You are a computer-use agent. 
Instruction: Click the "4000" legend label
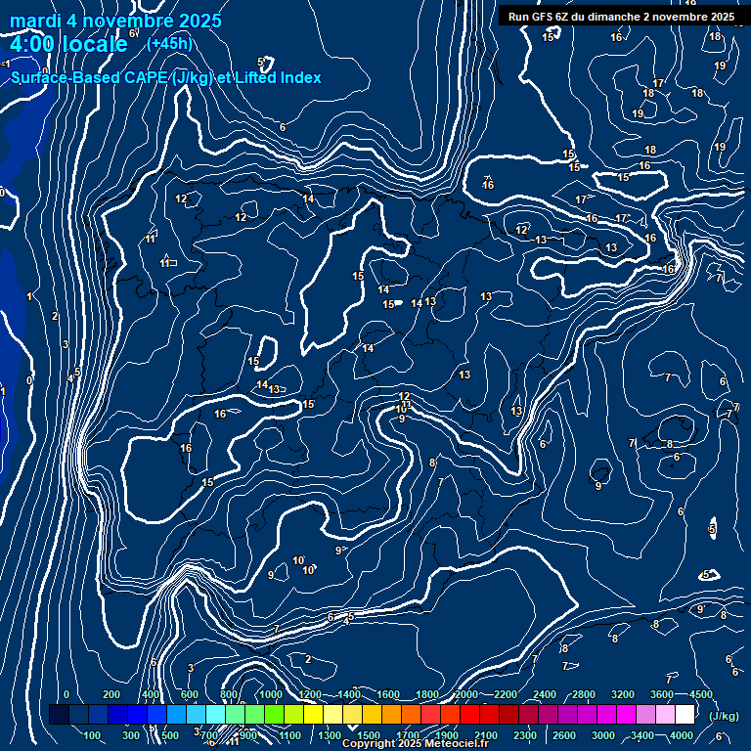pos(681,735)
